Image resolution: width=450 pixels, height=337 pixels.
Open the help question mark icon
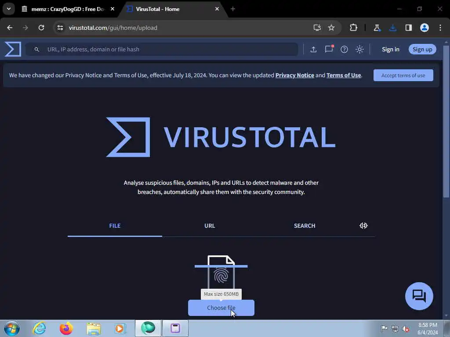click(344, 49)
